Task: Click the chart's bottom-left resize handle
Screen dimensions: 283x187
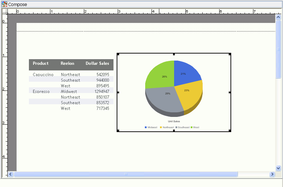Action: point(118,131)
